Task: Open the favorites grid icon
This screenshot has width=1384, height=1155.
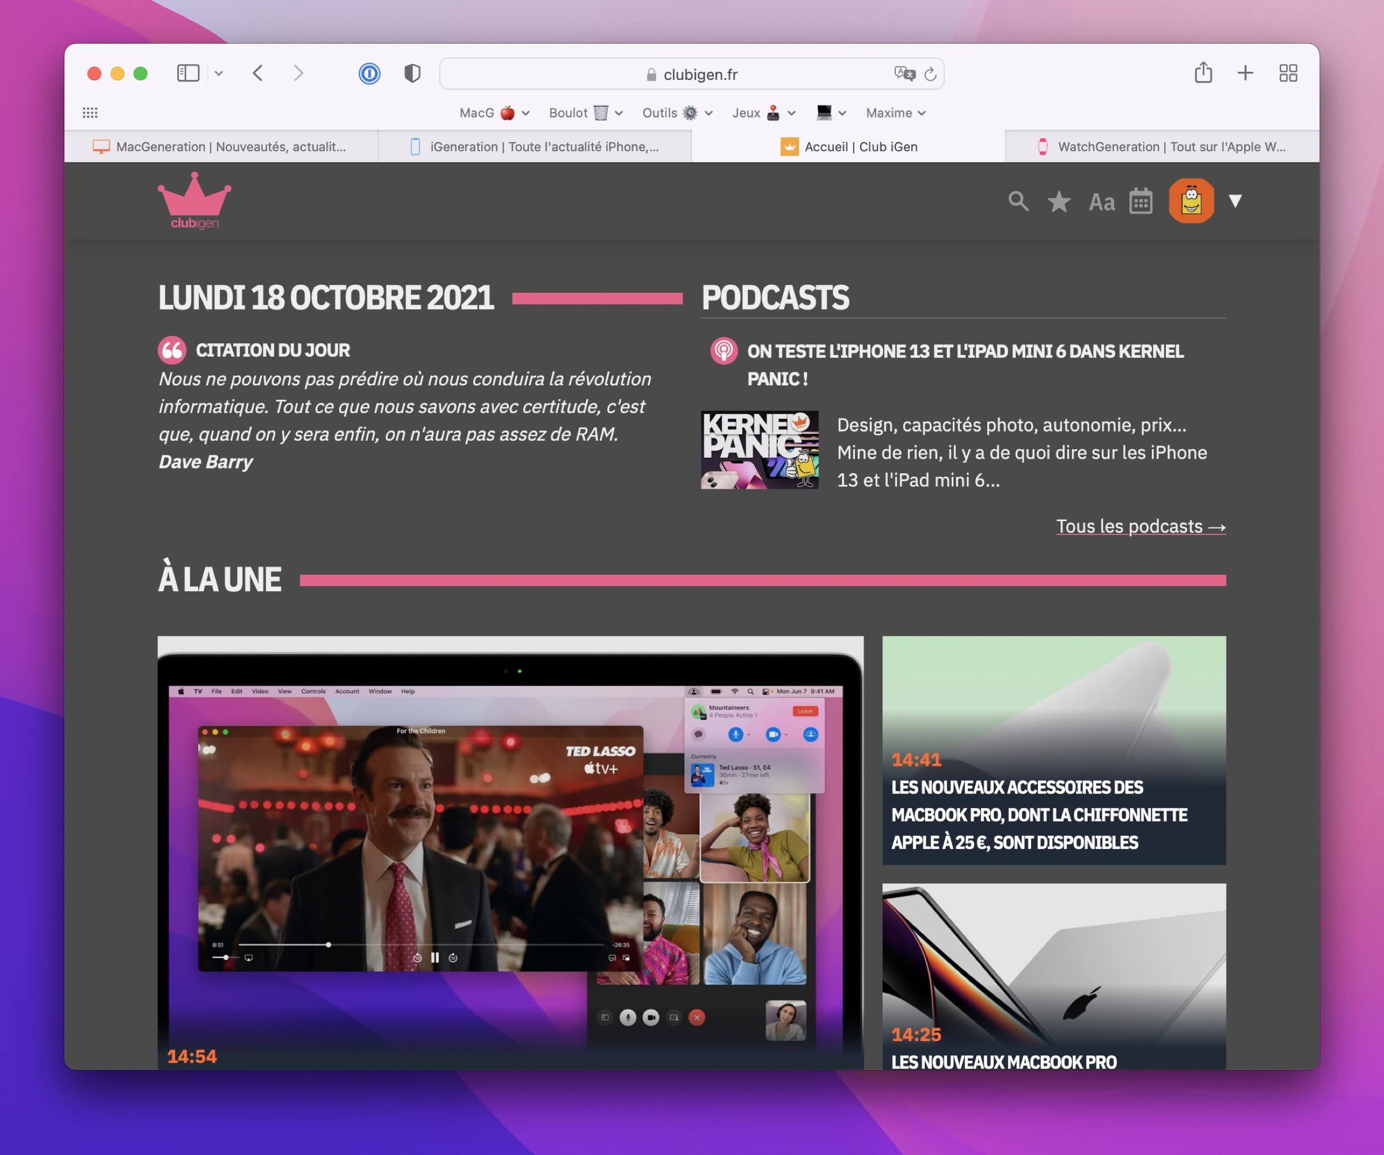Action: (90, 113)
